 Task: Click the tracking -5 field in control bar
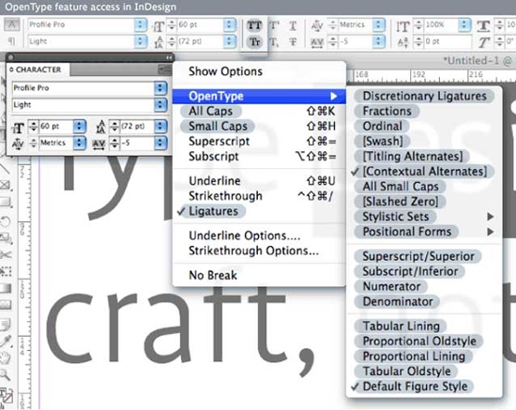(356, 42)
